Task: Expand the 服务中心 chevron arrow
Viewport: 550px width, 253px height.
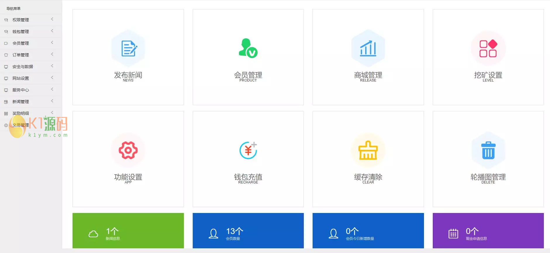Action: point(52,89)
